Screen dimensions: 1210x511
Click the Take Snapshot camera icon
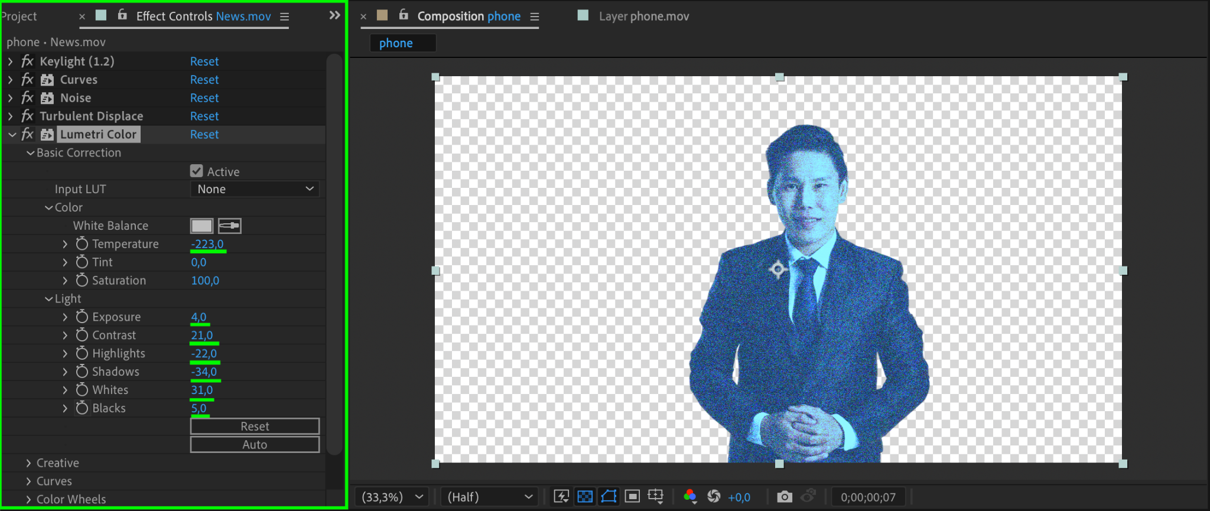(784, 497)
